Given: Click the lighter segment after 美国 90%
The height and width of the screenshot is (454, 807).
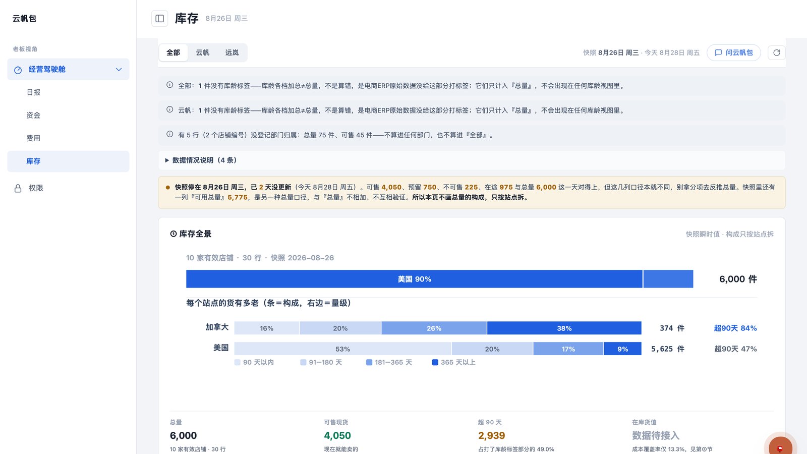Looking at the screenshot, I should (x=668, y=279).
